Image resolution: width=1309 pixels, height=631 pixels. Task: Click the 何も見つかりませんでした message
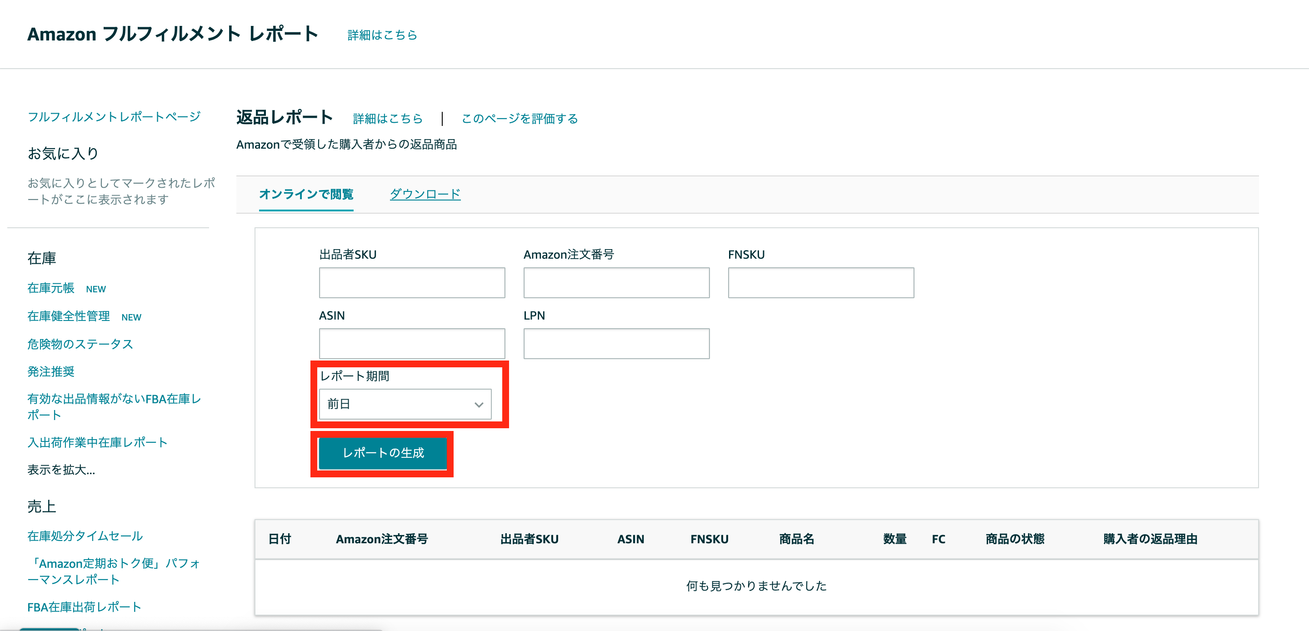tap(756, 586)
